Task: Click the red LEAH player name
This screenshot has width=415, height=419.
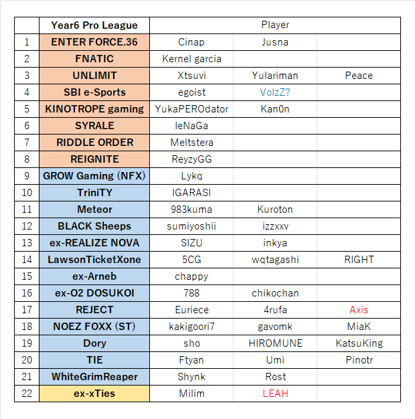Action: point(275,394)
